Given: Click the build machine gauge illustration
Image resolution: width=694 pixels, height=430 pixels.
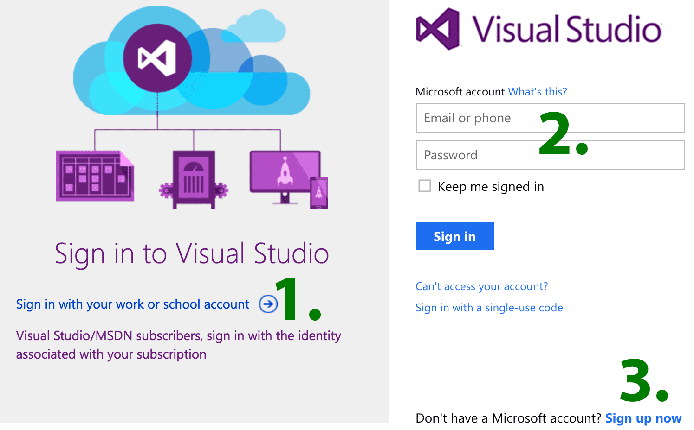Looking at the screenshot, I should 194,180.
